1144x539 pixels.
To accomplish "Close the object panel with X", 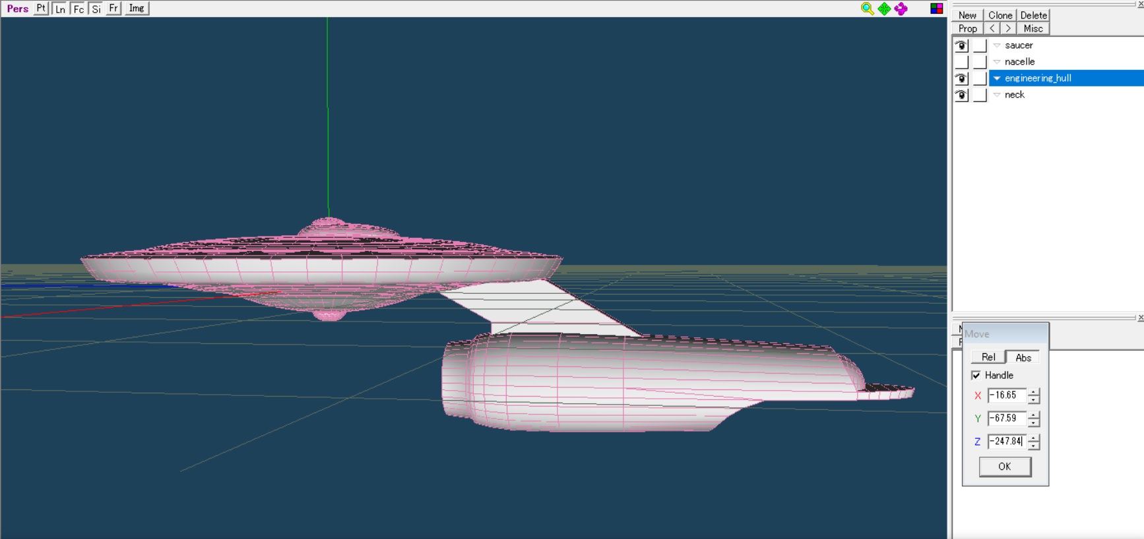I will pyautogui.click(x=1140, y=3).
